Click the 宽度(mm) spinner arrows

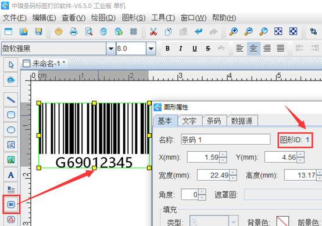(233, 175)
